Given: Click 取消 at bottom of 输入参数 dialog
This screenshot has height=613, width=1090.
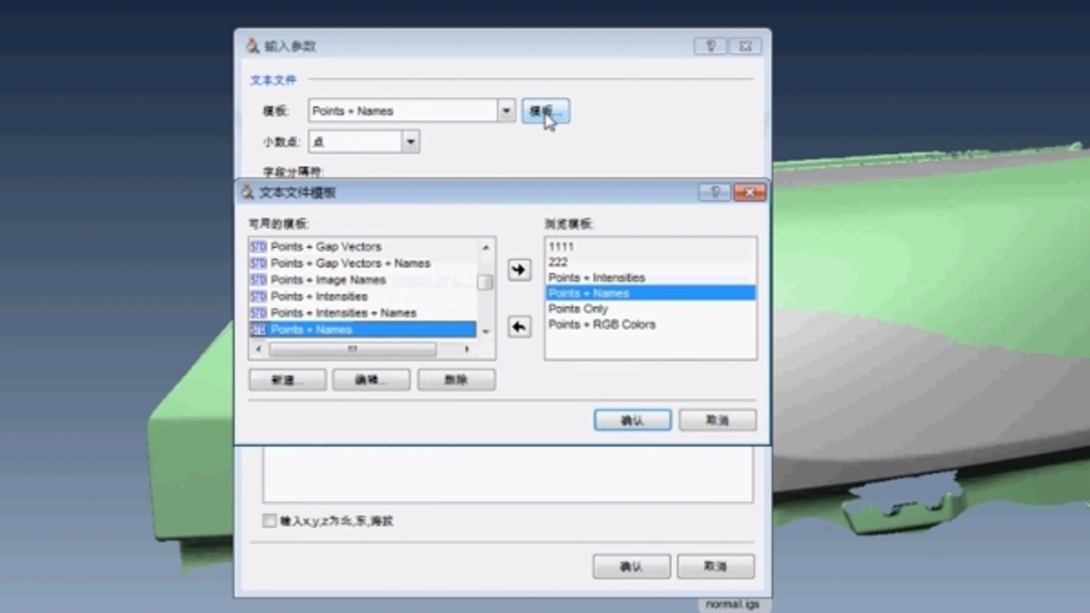Looking at the screenshot, I should coord(715,566).
